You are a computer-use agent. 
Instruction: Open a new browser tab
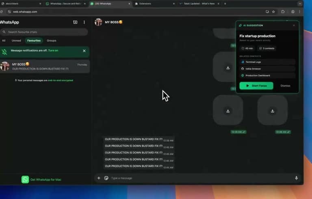[225, 4]
